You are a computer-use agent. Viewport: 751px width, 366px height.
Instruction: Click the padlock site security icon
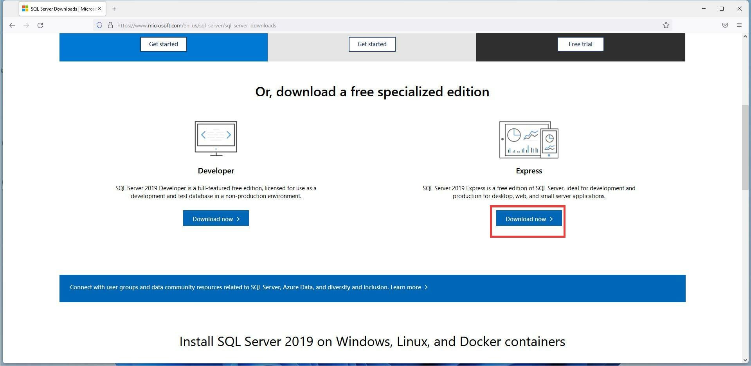click(x=110, y=25)
